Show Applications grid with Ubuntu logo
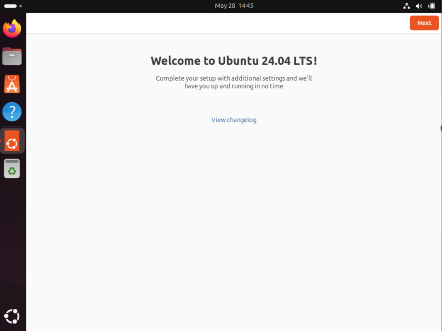 pyautogui.click(x=12, y=316)
